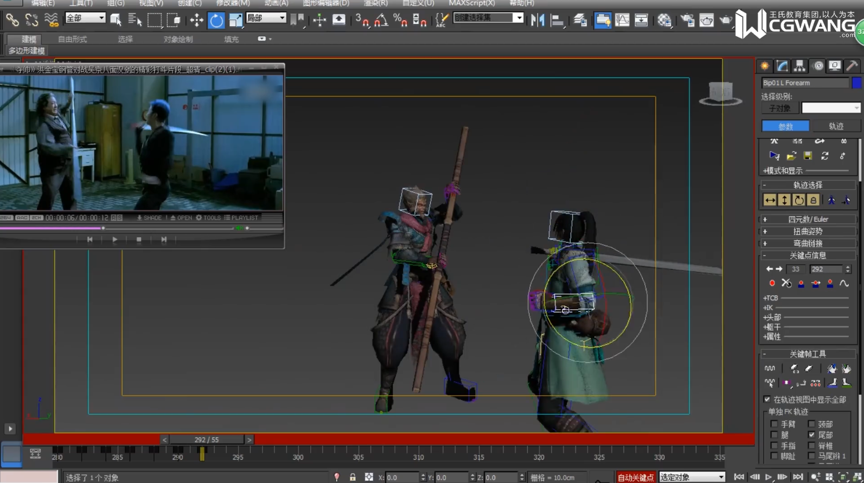Open the Display command panel tab
The width and height of the screenshot is (864, 483).
click(x=835, y=66)
